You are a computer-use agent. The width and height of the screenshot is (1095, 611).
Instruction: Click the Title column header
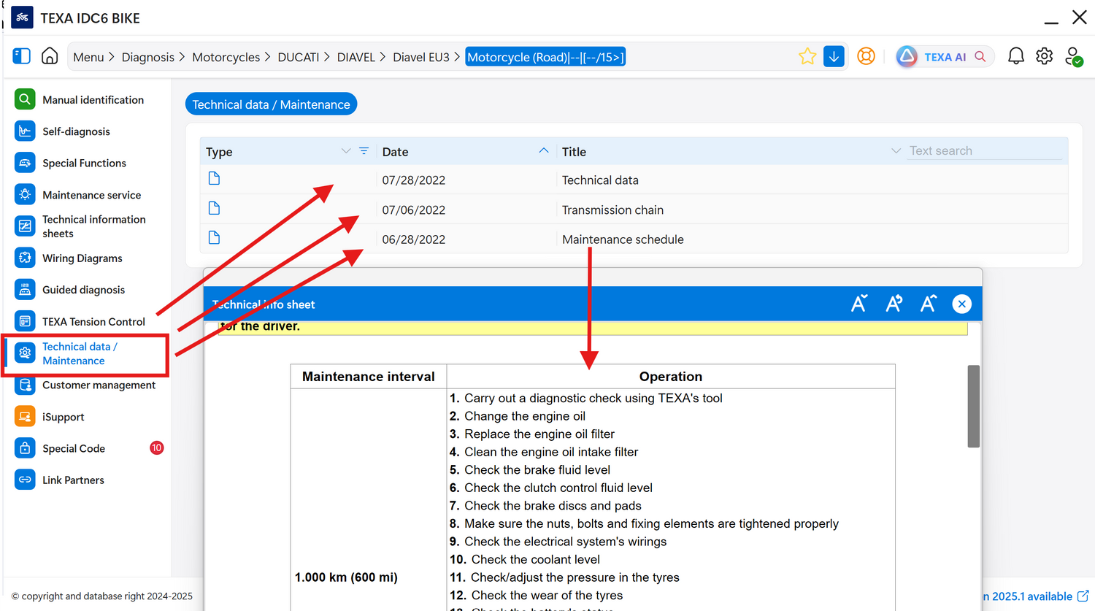pos(574,152)
